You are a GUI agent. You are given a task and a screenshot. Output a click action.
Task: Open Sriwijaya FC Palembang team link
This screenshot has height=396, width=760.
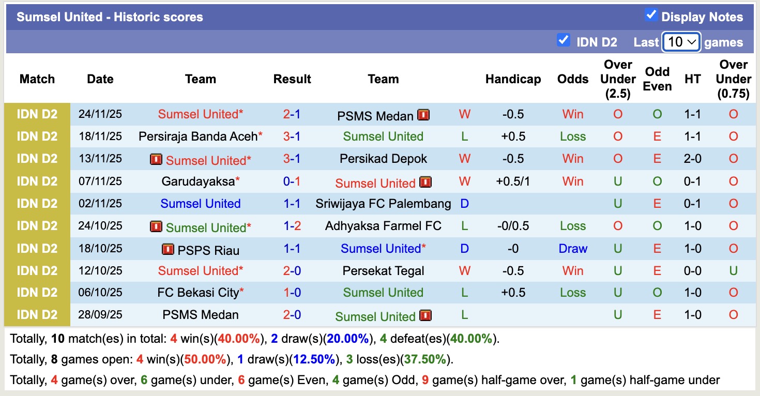(383, 204)
